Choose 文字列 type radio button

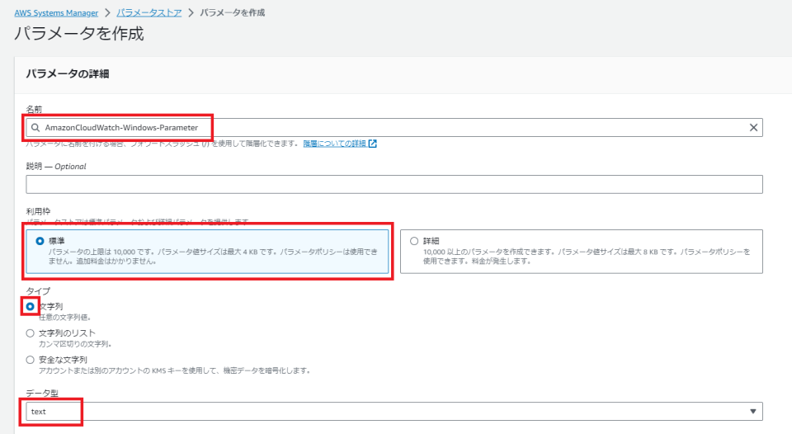(31, 306)
